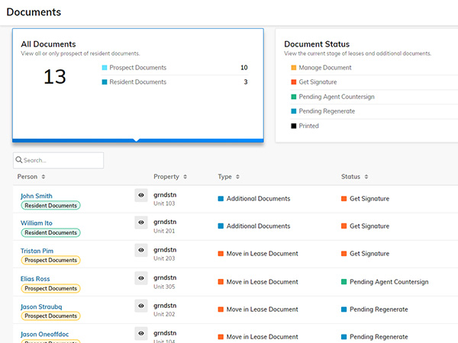Click Resident Documents badge under John Smith
The width and height of the screenshot is (458, 343).
pos(50,205)
